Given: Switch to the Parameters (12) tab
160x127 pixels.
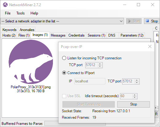Looking at the screenshot, I should pyautogui.click(x=132, y=35).
